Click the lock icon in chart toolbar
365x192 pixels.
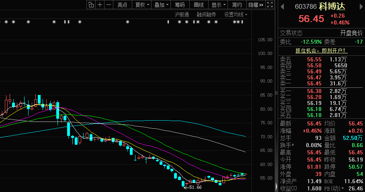[x=91, y=5]
